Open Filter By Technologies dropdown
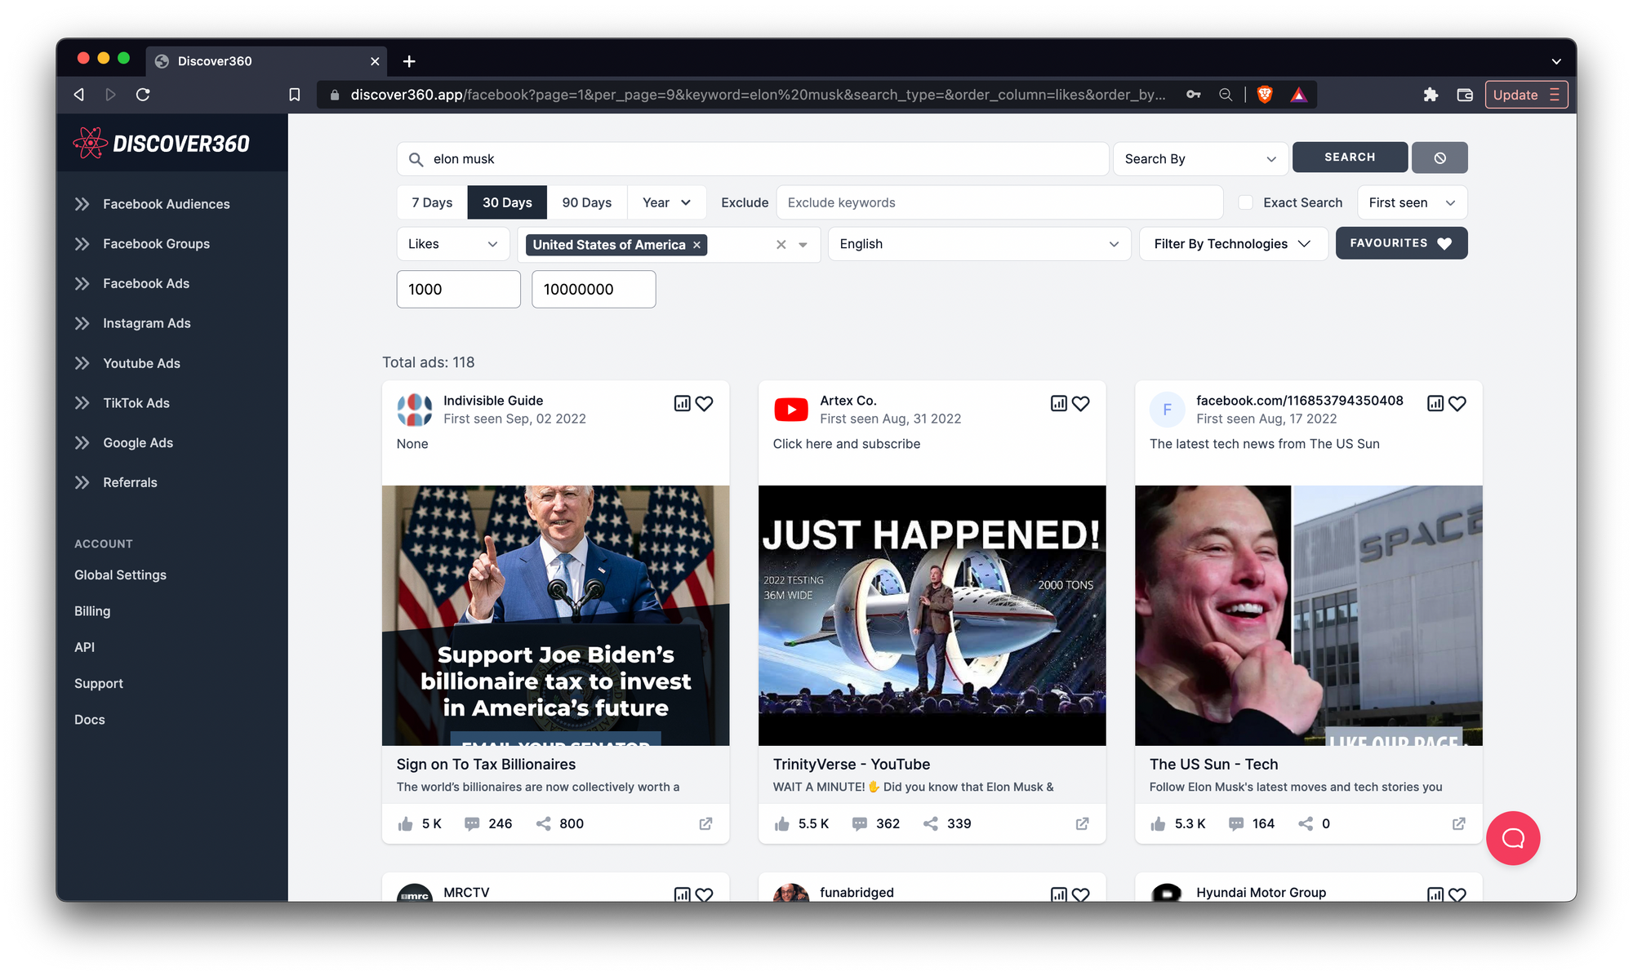1633x976 pixels. click(x=1233, y=244)
